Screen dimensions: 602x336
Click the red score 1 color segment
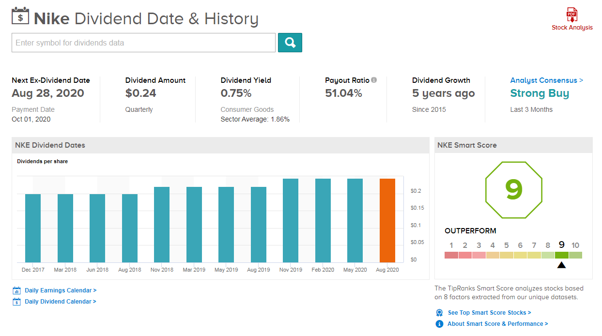pos(451,255)
